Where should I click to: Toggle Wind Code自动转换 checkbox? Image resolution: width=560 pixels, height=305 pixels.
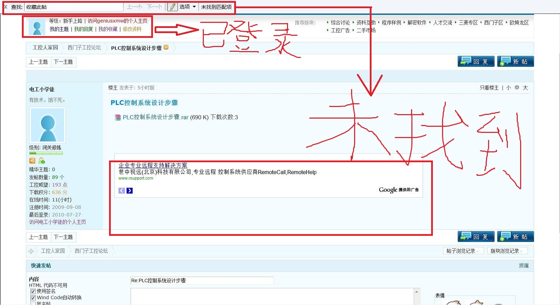pyautogui.click(x=33, y=298)
